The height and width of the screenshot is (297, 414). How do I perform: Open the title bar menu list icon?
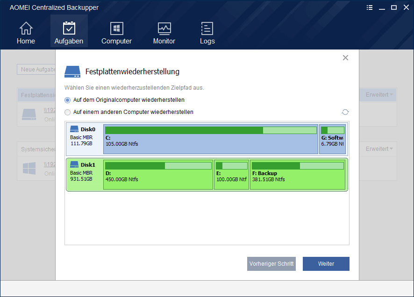tap(370, 7)
